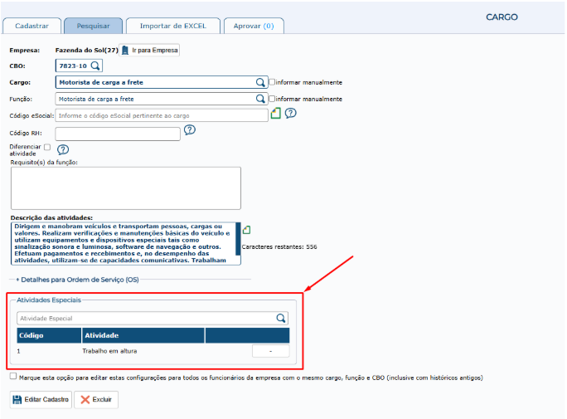Click the search icon in Cargo field

(x=260, y=82)
